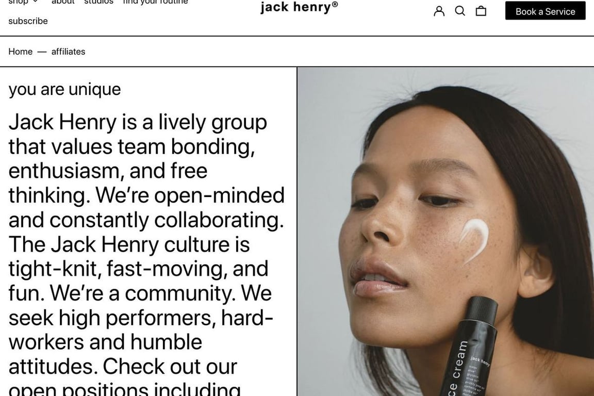Open the shop navigation menu
Image resolution: width=594 pixels, height=396 pixels.
tap(18, 2)
